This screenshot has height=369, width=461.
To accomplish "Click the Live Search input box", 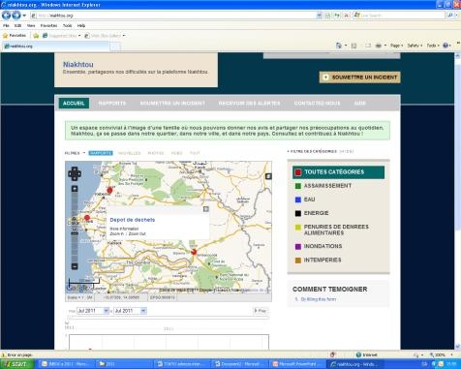I will point(399,15).
